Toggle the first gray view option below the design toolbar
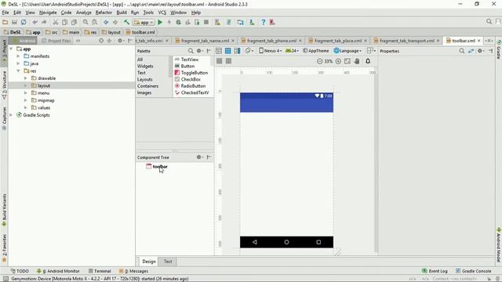This screenshot has width=502, height=282. (x=220, y=61)
